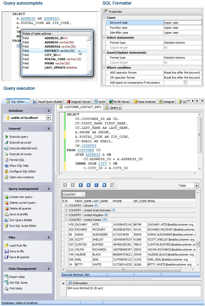Open Show SQL Help icon
The width and height of the screenshot is (205, 306).
pyautogui.click(x=7, y=166)
